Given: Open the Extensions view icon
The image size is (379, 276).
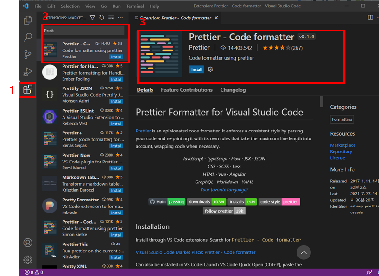Looking at the screenshot, I should click(x=27, y=89).
